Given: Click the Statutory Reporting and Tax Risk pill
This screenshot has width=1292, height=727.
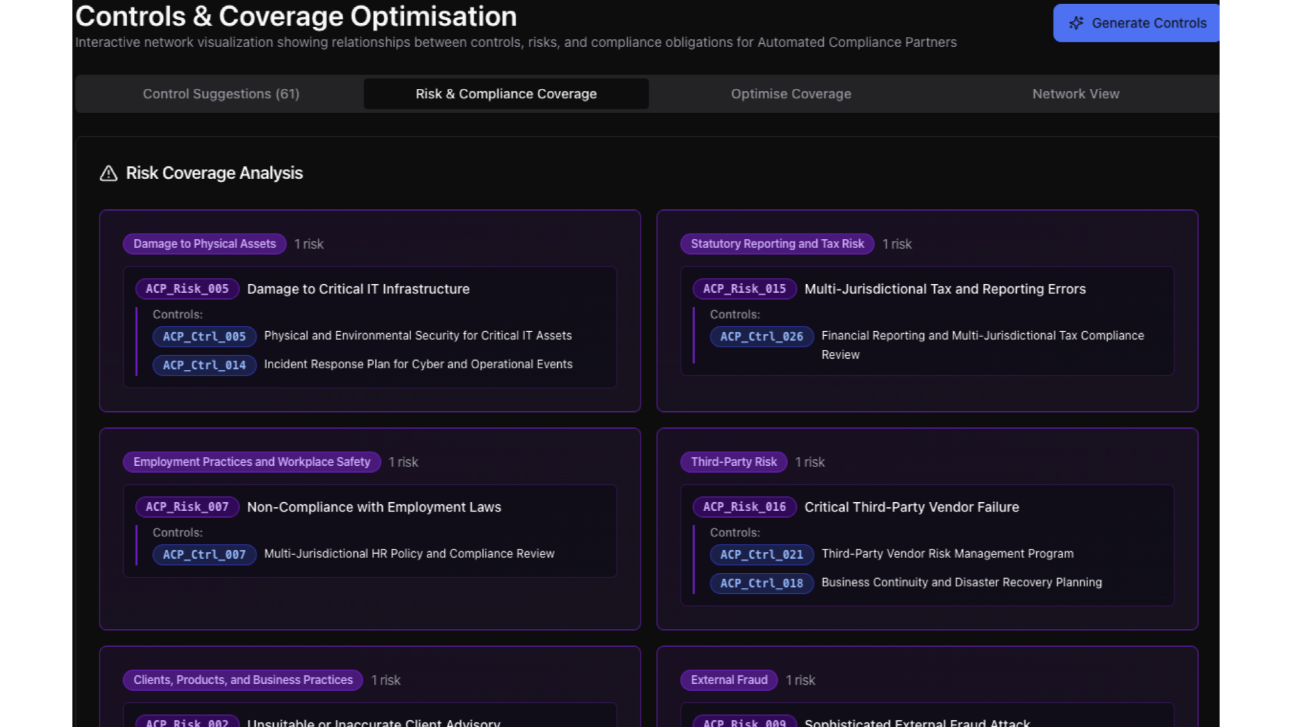Looking at the screenshot, I should [777, 244].
